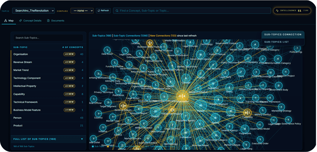This screenshot has height=152, width=317.
Task: Choose the Sub-Topics Connection menu option
Action: coord(283,34)
